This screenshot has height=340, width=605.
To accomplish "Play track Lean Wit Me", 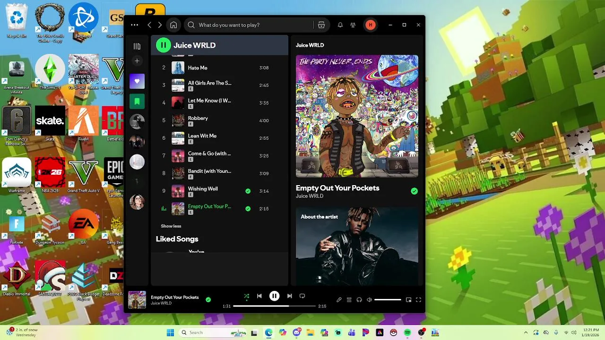I will (202, 136).
